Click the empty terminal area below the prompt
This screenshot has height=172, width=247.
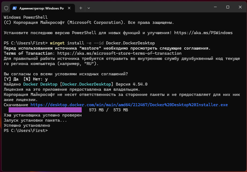click(x=122, y=152)
